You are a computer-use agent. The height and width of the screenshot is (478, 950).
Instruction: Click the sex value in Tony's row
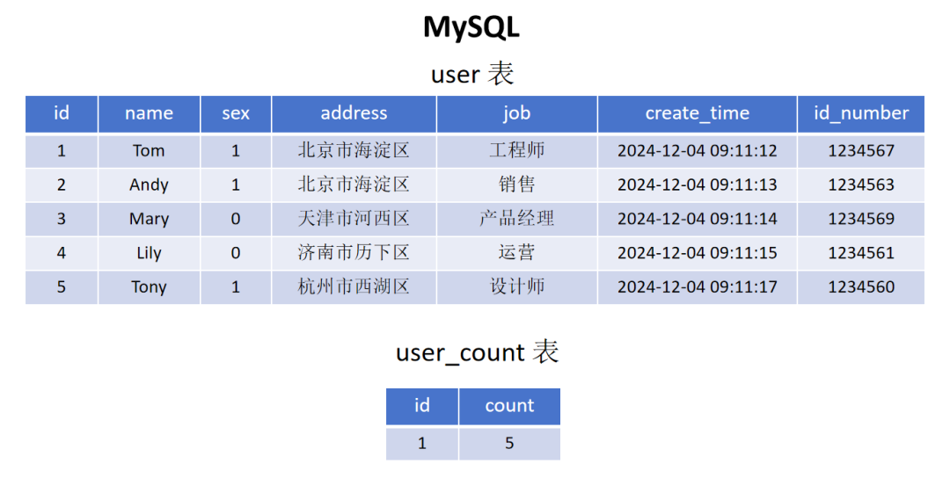coord(236,286)
